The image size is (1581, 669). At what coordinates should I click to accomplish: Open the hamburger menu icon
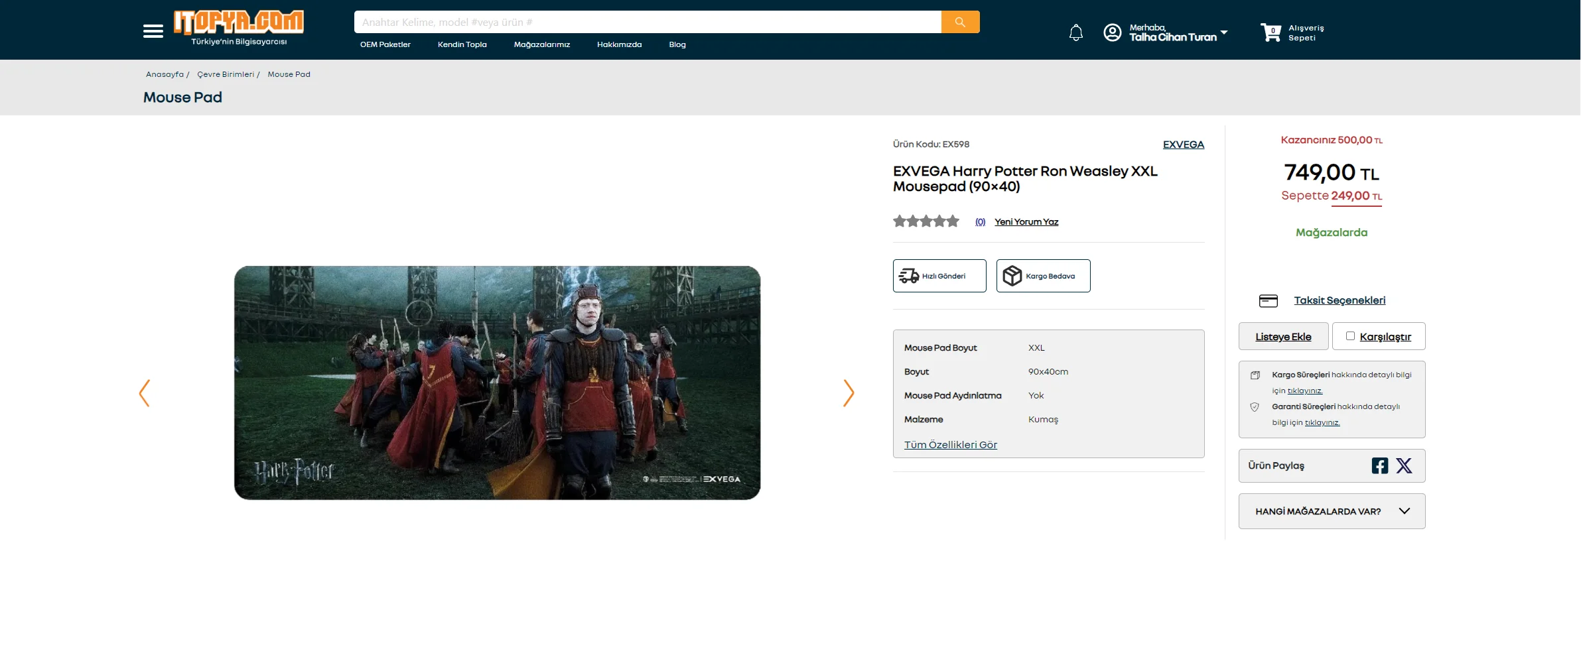click(153, 31)
